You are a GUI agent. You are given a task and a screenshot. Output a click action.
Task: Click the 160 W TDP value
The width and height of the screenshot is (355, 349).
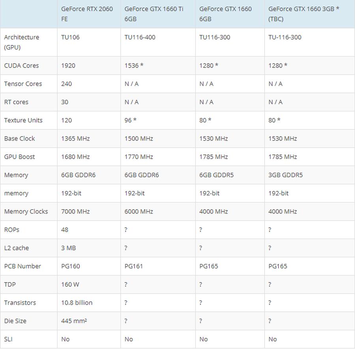click(x=70, y=285)
